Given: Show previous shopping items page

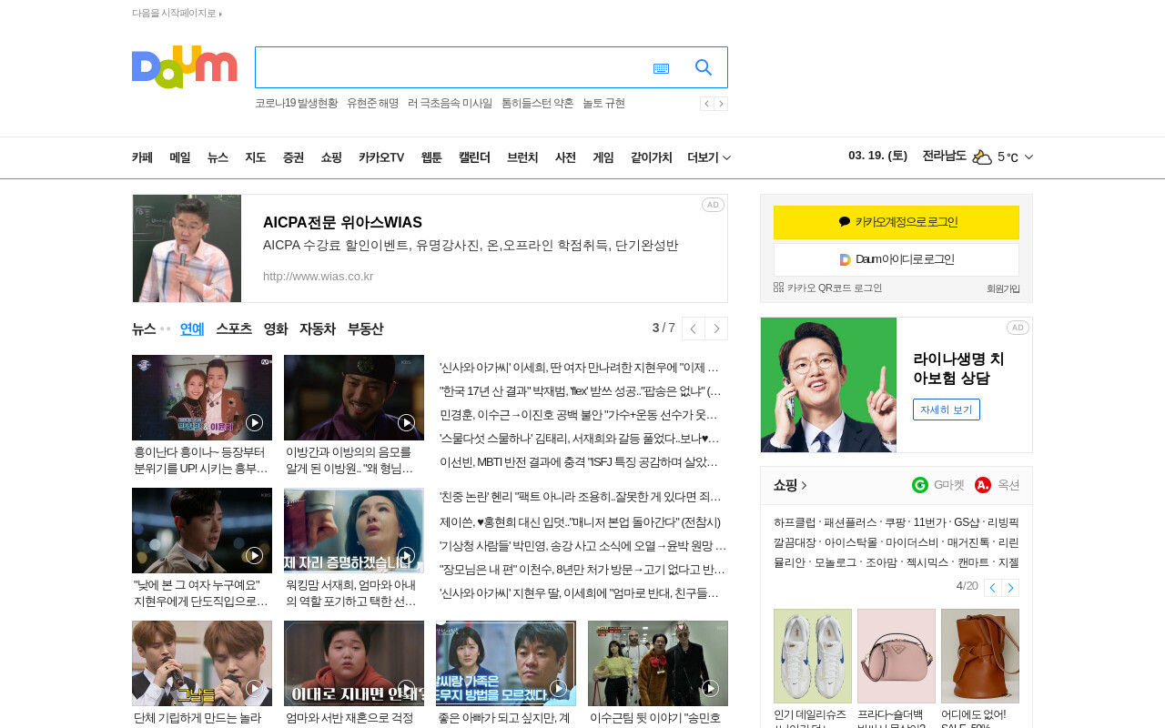Looking at the screenshot, I should click(992, 588).
